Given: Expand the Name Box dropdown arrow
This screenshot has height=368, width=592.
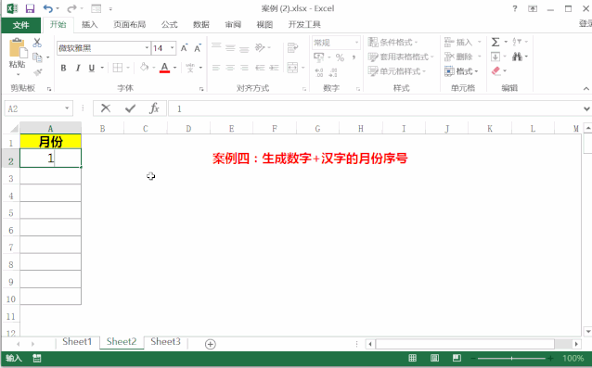Looking at the screenshot, I should click(67, 108).
